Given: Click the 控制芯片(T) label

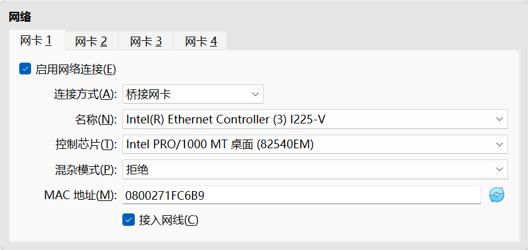Looking at the screenshot, I should click(x=86, y=145).
